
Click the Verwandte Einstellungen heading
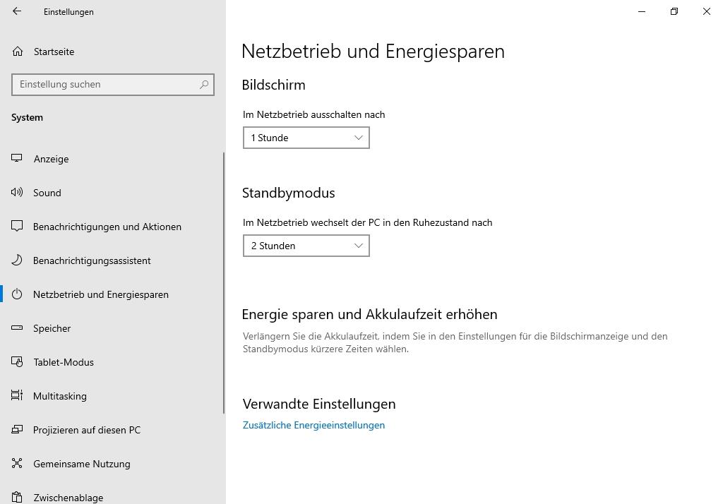coord(319,404)
